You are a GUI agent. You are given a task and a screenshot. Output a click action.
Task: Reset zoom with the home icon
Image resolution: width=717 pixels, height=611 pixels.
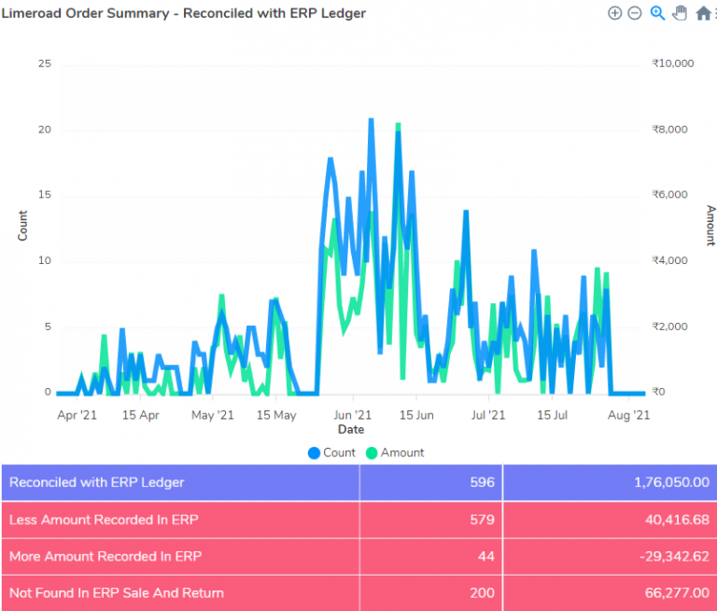tap(703, 13)
